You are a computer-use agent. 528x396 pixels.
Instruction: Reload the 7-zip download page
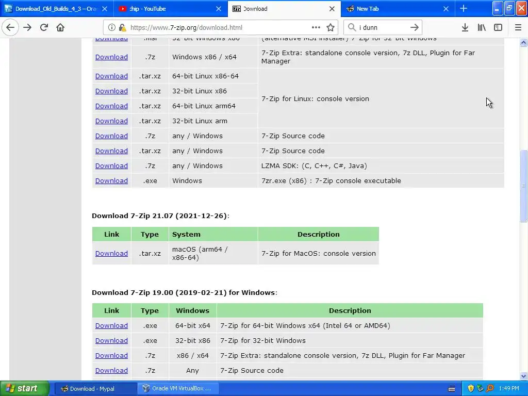click(44, 27)
